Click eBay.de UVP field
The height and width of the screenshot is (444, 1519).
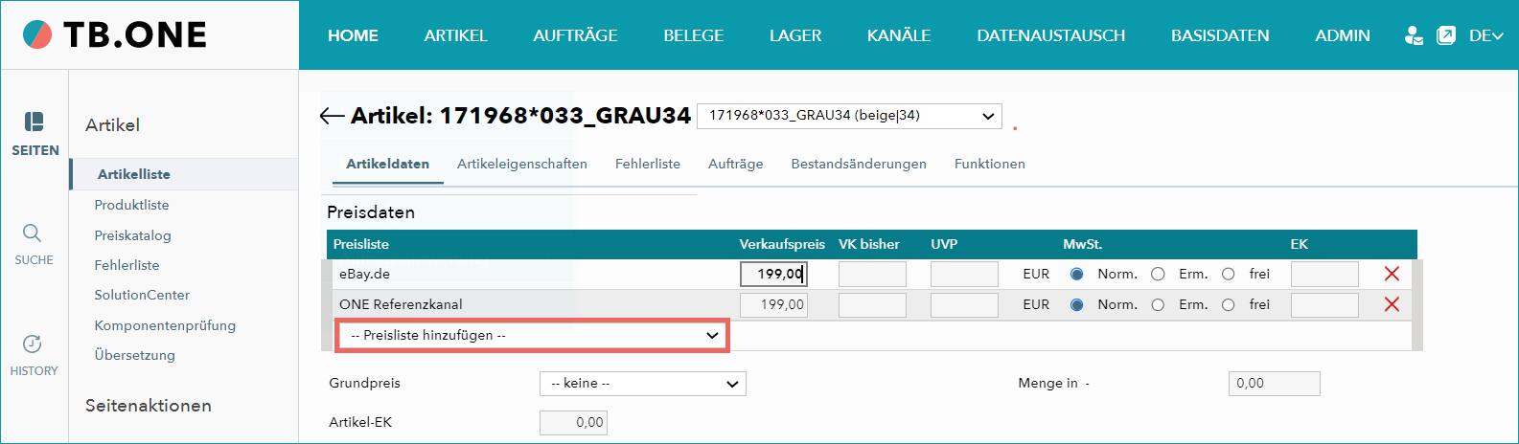tap(964, 275)
